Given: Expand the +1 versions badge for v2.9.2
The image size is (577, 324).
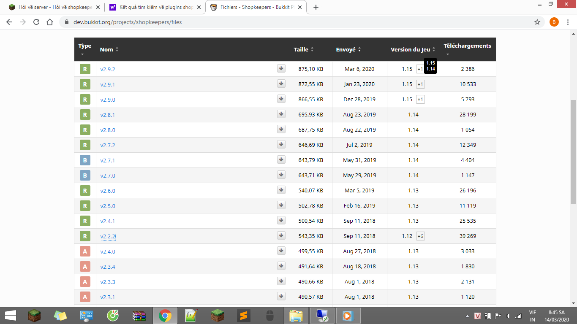Looking at the screenshot, I should pos(420,69).
